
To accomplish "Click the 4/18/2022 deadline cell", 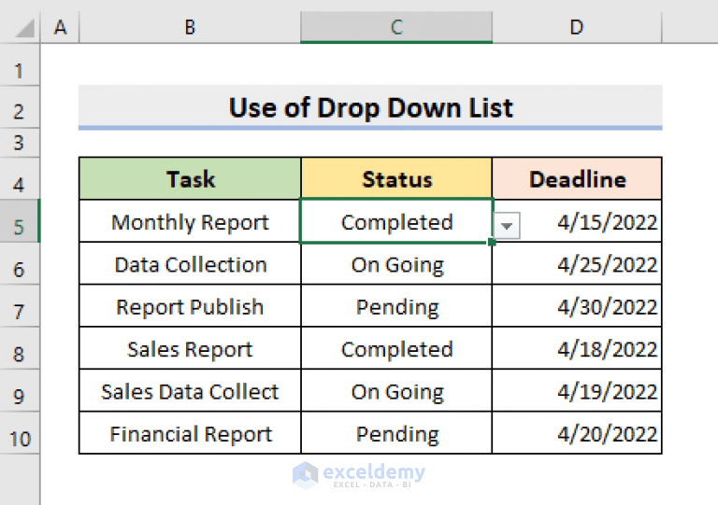I will (x=577, y=348).
